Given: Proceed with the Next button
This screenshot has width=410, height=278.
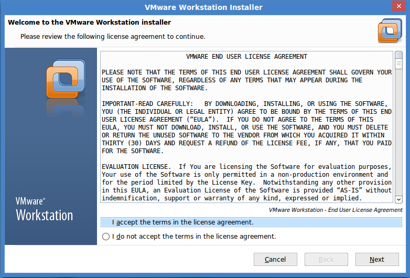Looking at the screenshot, I should click(x=377, y=259).
